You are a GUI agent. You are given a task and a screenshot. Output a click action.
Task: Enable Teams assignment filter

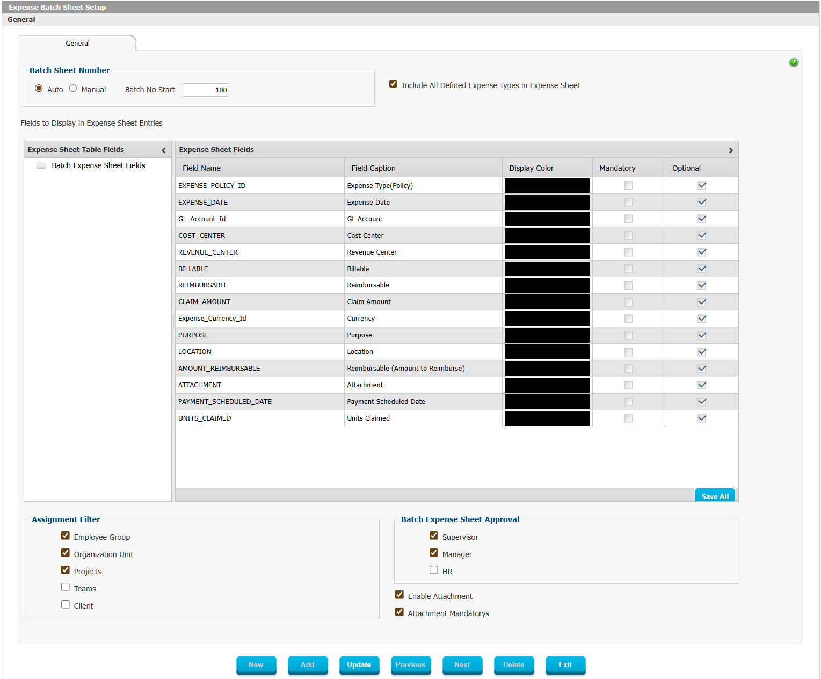point(66,587)
